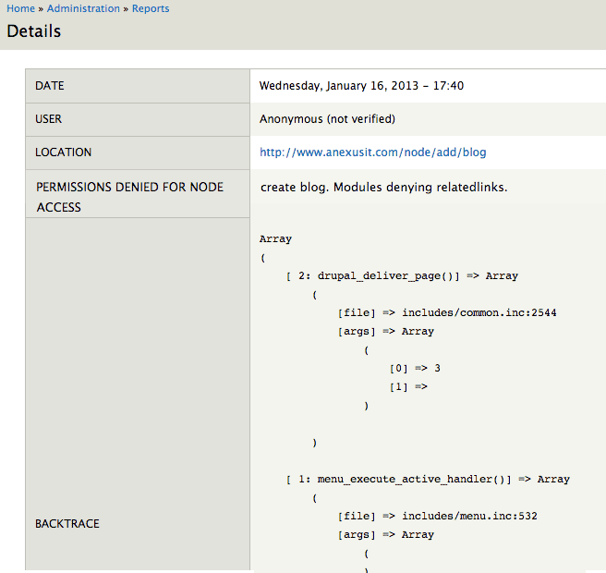Click '[args] => Array' under common.inc line
The height and width of the screenshot is (573, 606).
click(386, 332)
